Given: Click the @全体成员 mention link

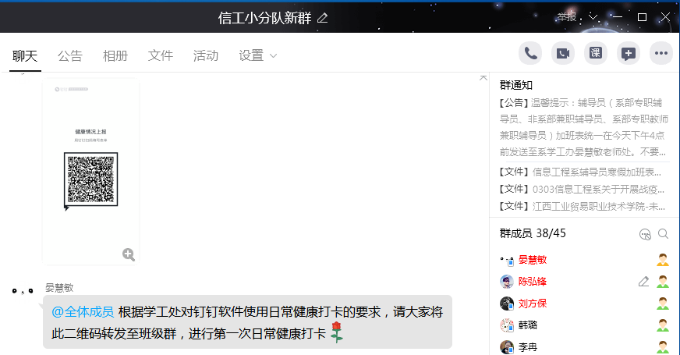Looking at the screenshot, I should pos(83,312).
